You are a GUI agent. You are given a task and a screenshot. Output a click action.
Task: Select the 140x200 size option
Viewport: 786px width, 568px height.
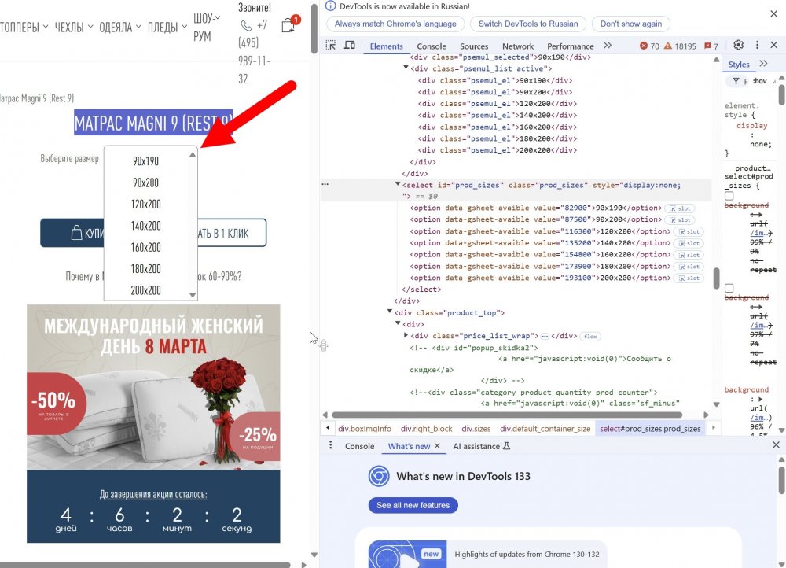146,226
